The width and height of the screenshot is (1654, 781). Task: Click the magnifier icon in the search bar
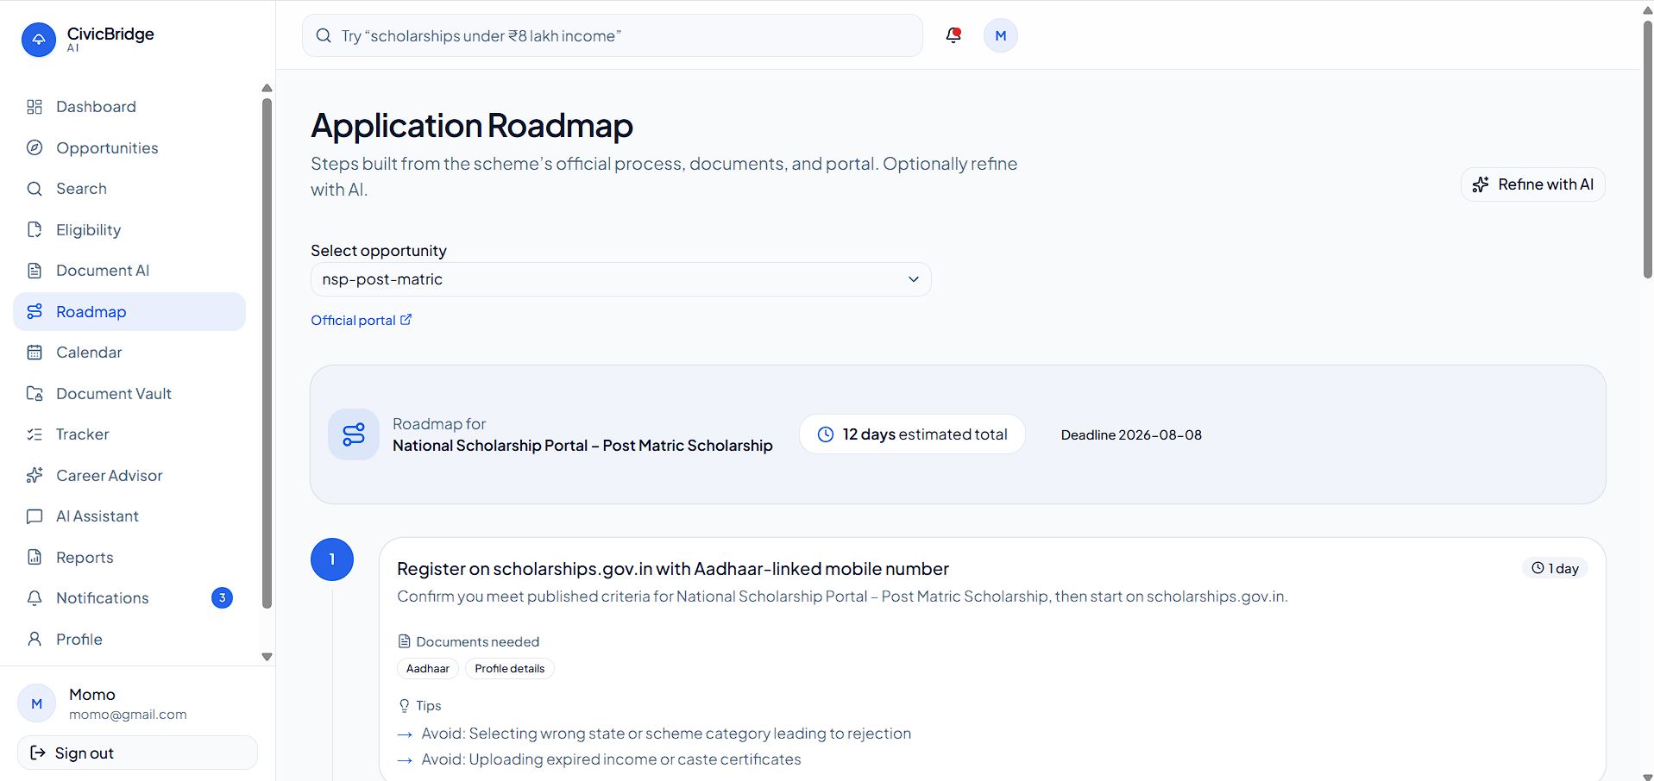coord(324,35)
